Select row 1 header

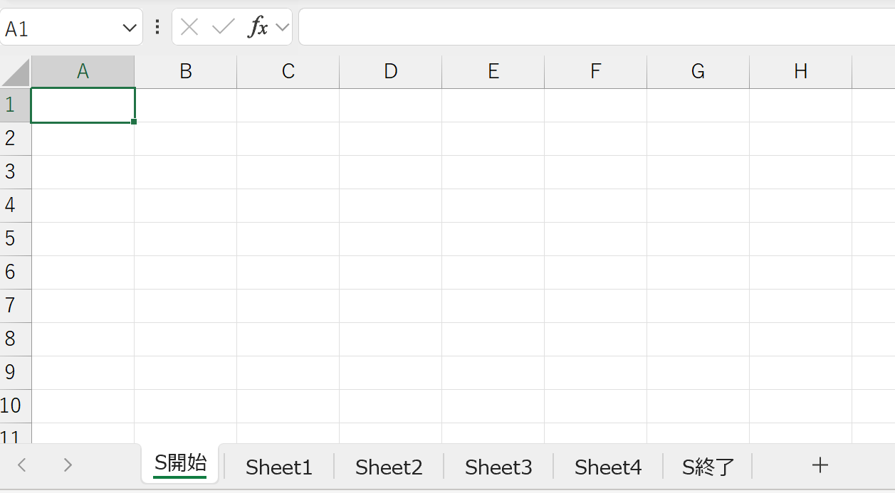coord(16,105)
